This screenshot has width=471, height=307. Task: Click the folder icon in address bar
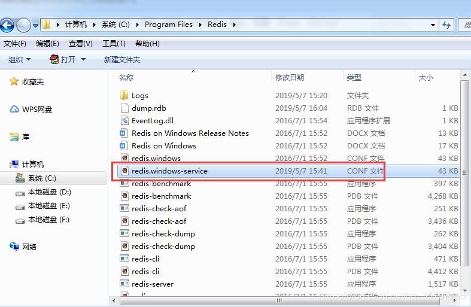click(46, 25)
